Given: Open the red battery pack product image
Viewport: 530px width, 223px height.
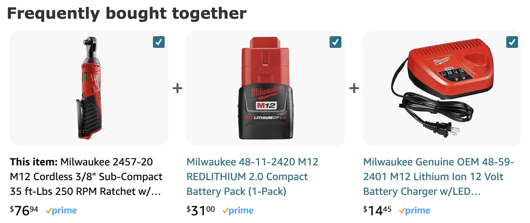Looking at the screenshot, I should 265,88.
